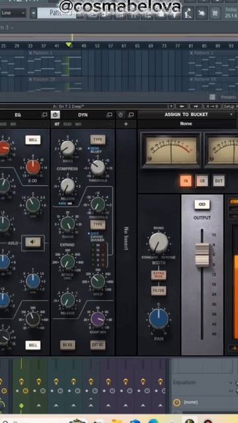Switch meter to GR
Screen dimensions: 238x423
(x=202, y=181)
